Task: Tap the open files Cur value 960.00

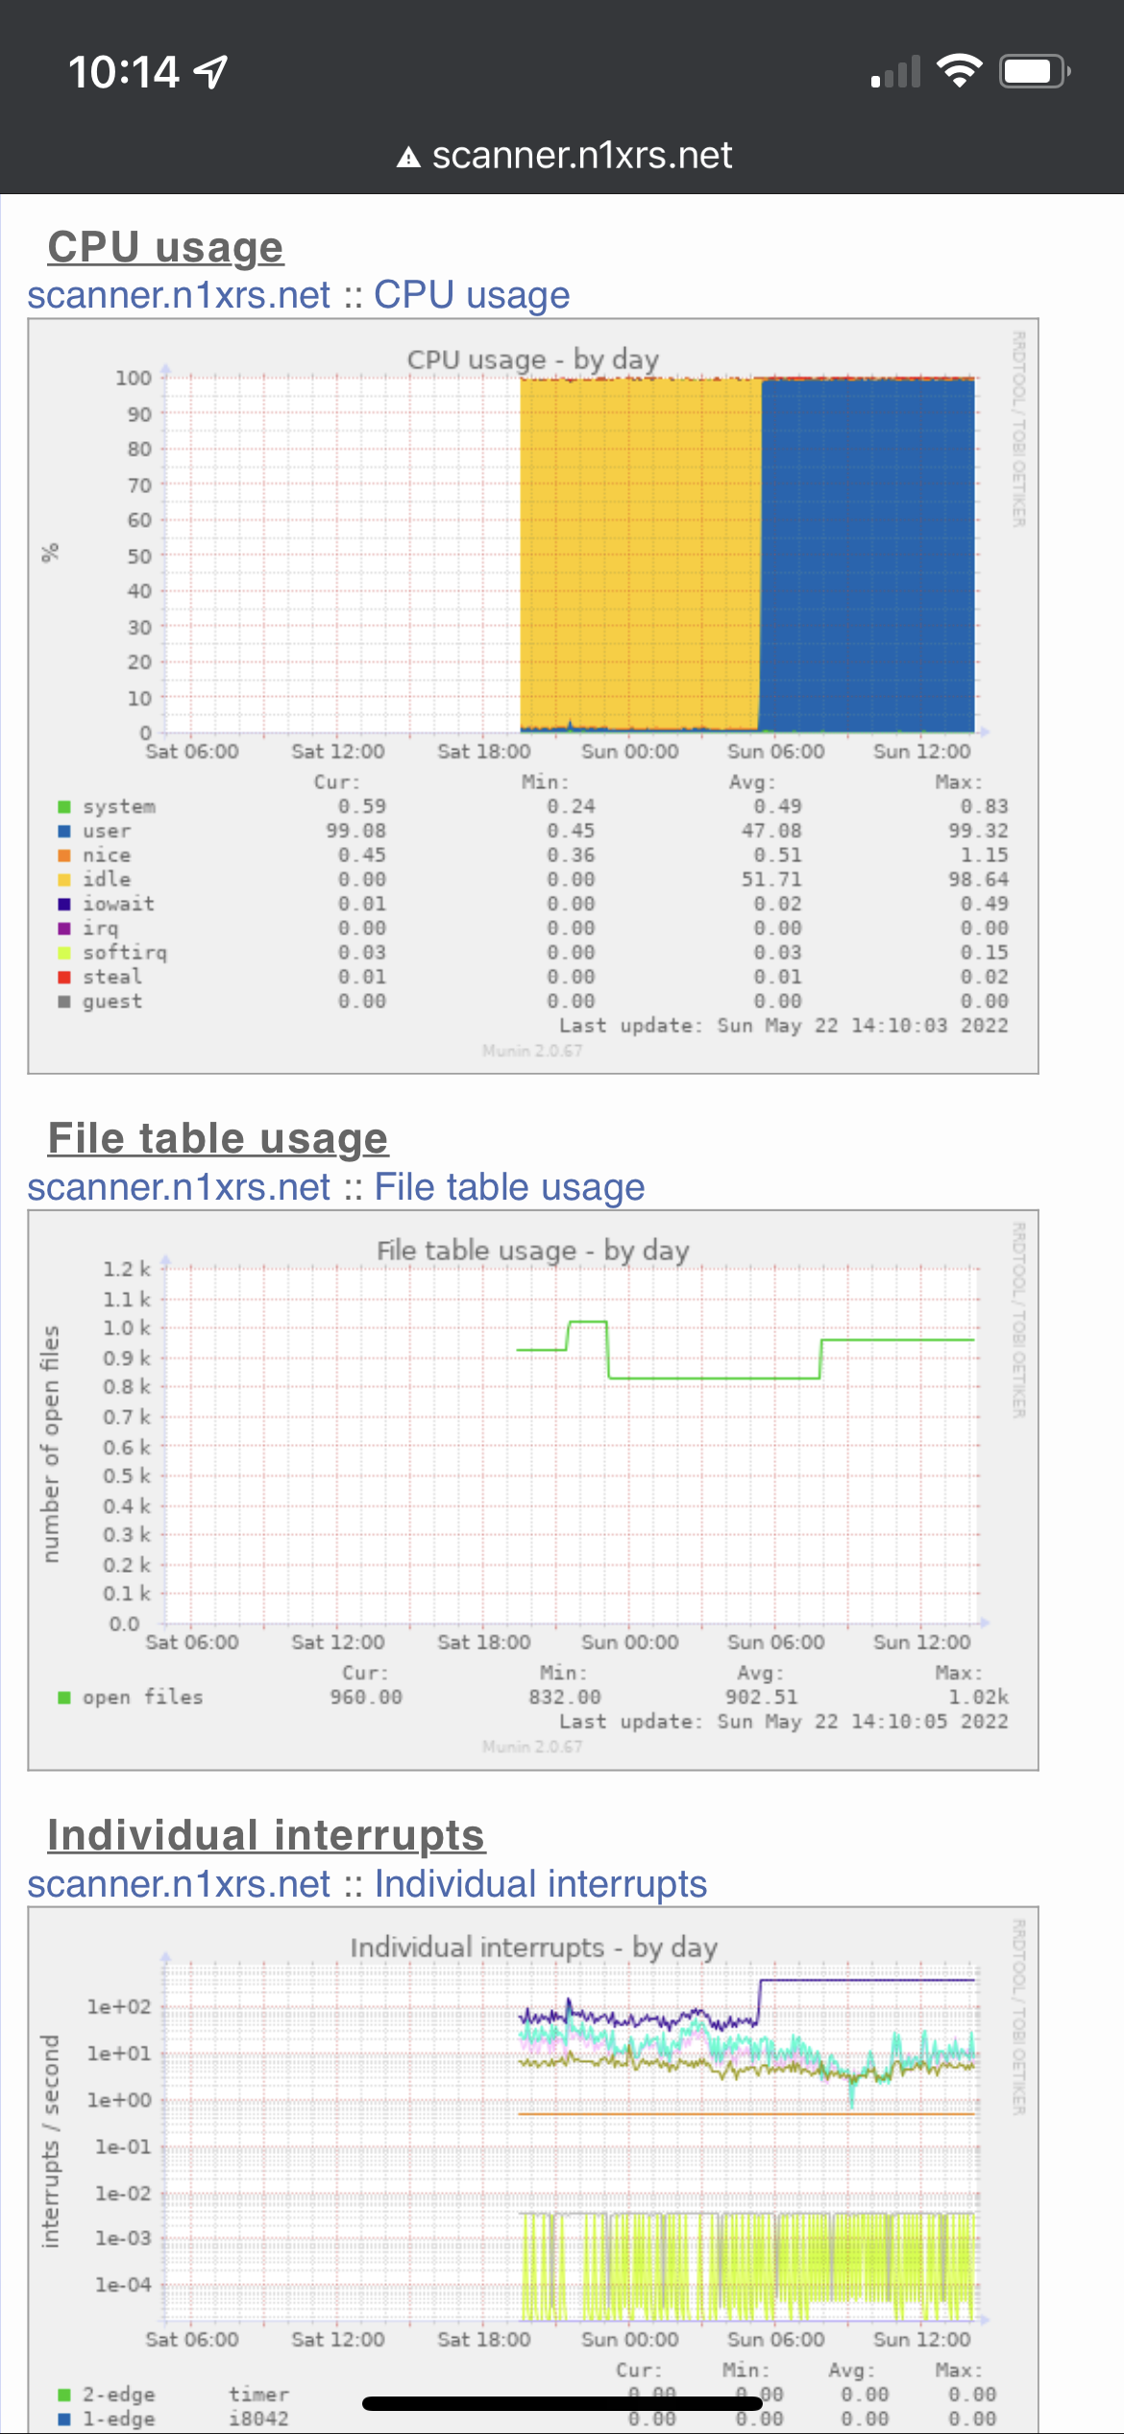Action: click(x=366, y=1698)
